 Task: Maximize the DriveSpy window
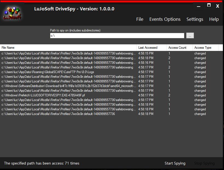[x=209, y=5]
